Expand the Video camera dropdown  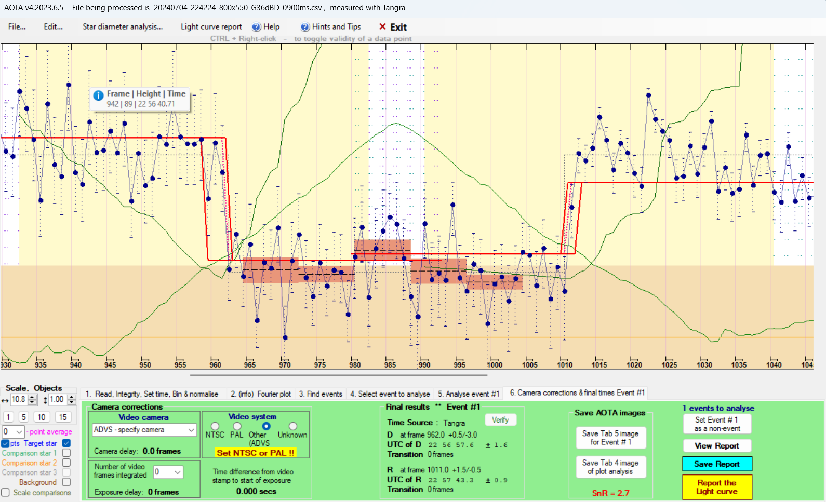191,430
